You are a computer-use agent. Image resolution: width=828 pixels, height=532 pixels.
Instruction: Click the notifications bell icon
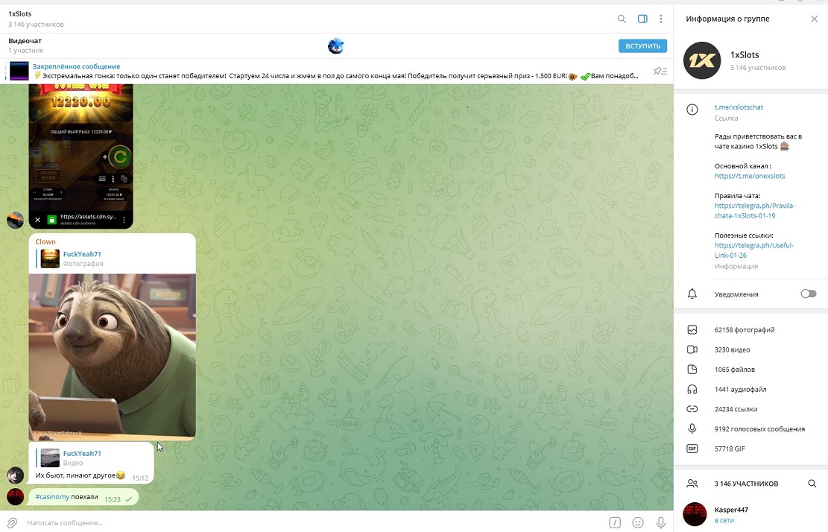(692, 294)
